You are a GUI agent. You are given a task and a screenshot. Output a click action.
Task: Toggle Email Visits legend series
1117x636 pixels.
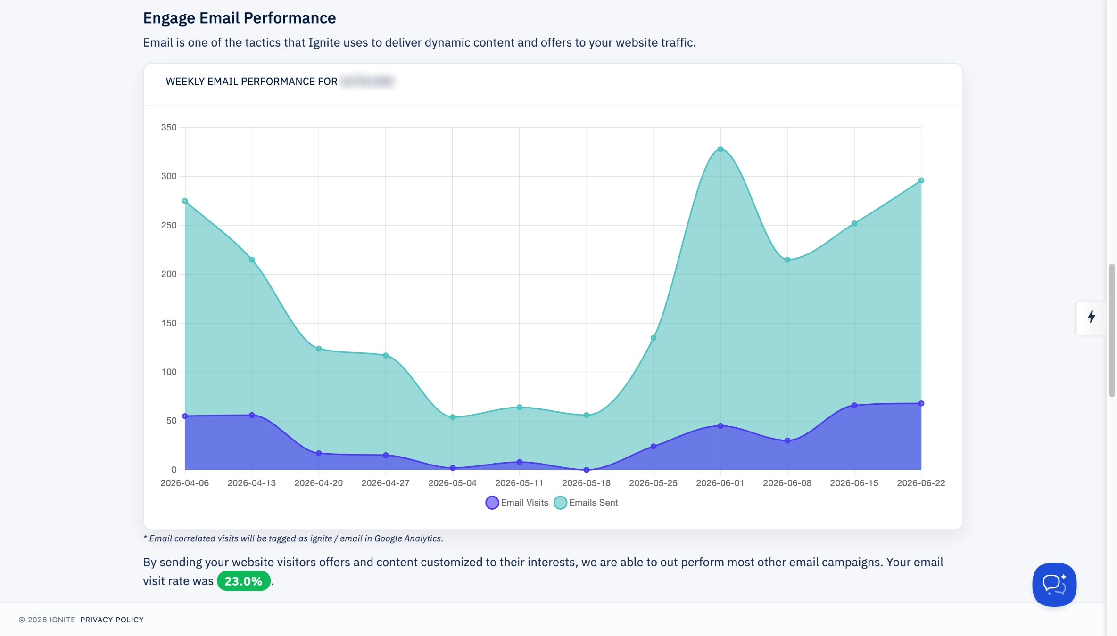click(x=517, y=503)
